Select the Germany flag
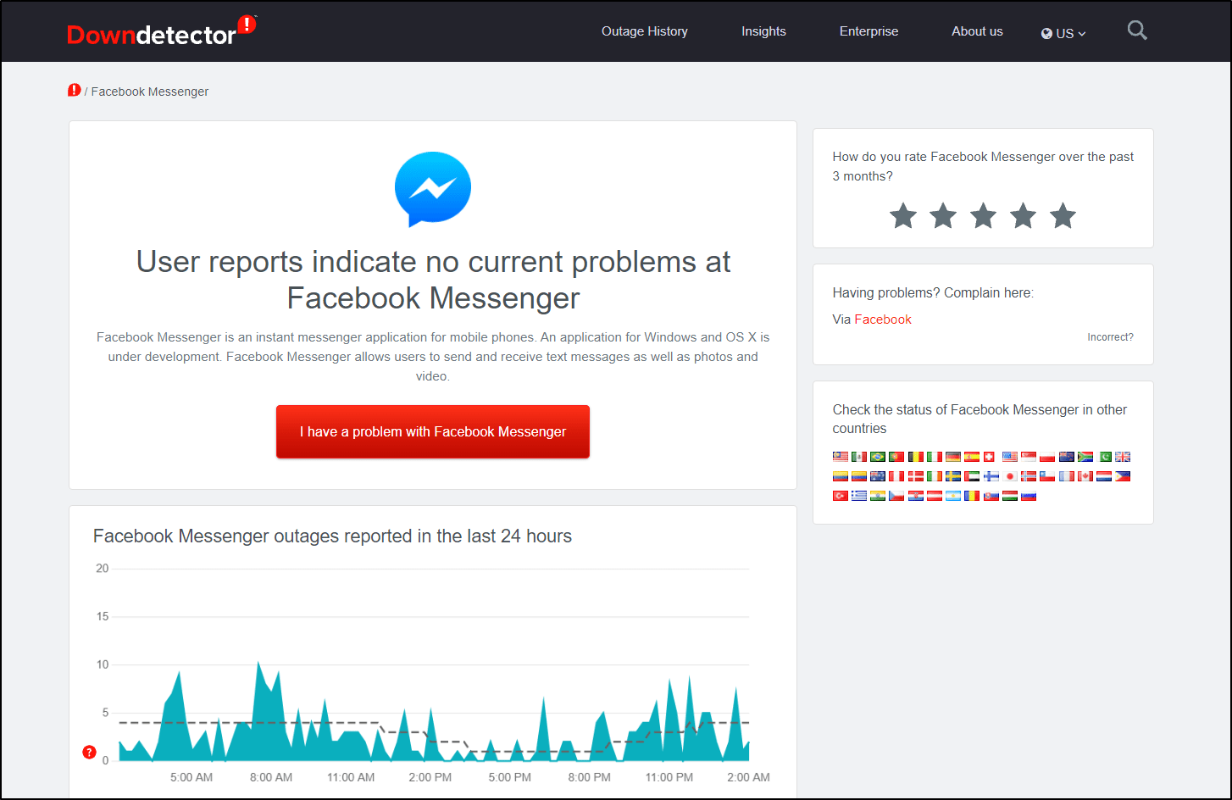This screenshot has width=1232, height=800. [953, 457]
